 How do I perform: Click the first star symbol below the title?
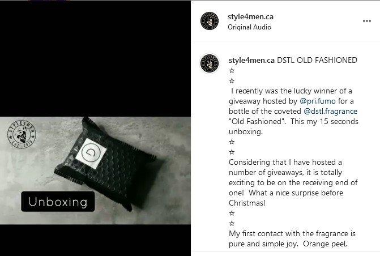pyautogui.click(x=232, y=71)
